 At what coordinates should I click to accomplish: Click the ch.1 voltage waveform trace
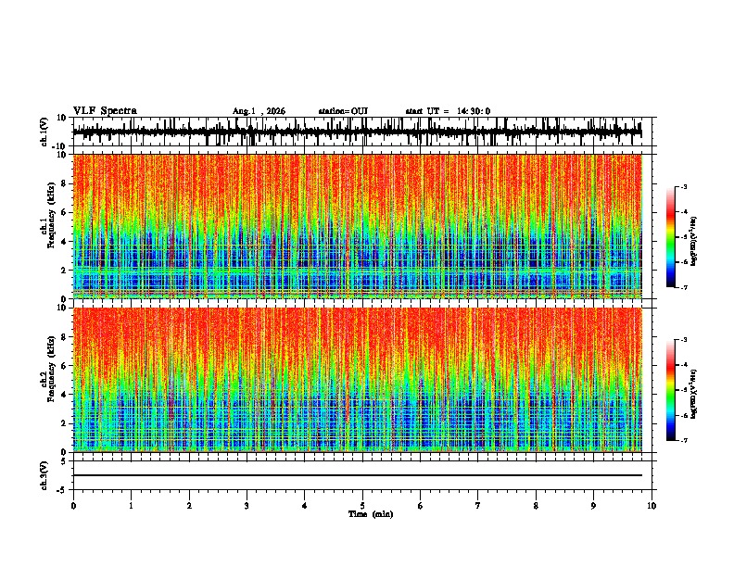click(357, 132)
